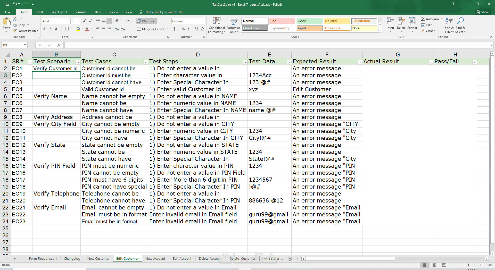Image resolution: width=495 pixels, height=270 pixels.
Task: Open the font size dropdown
Action: point(80,21)
